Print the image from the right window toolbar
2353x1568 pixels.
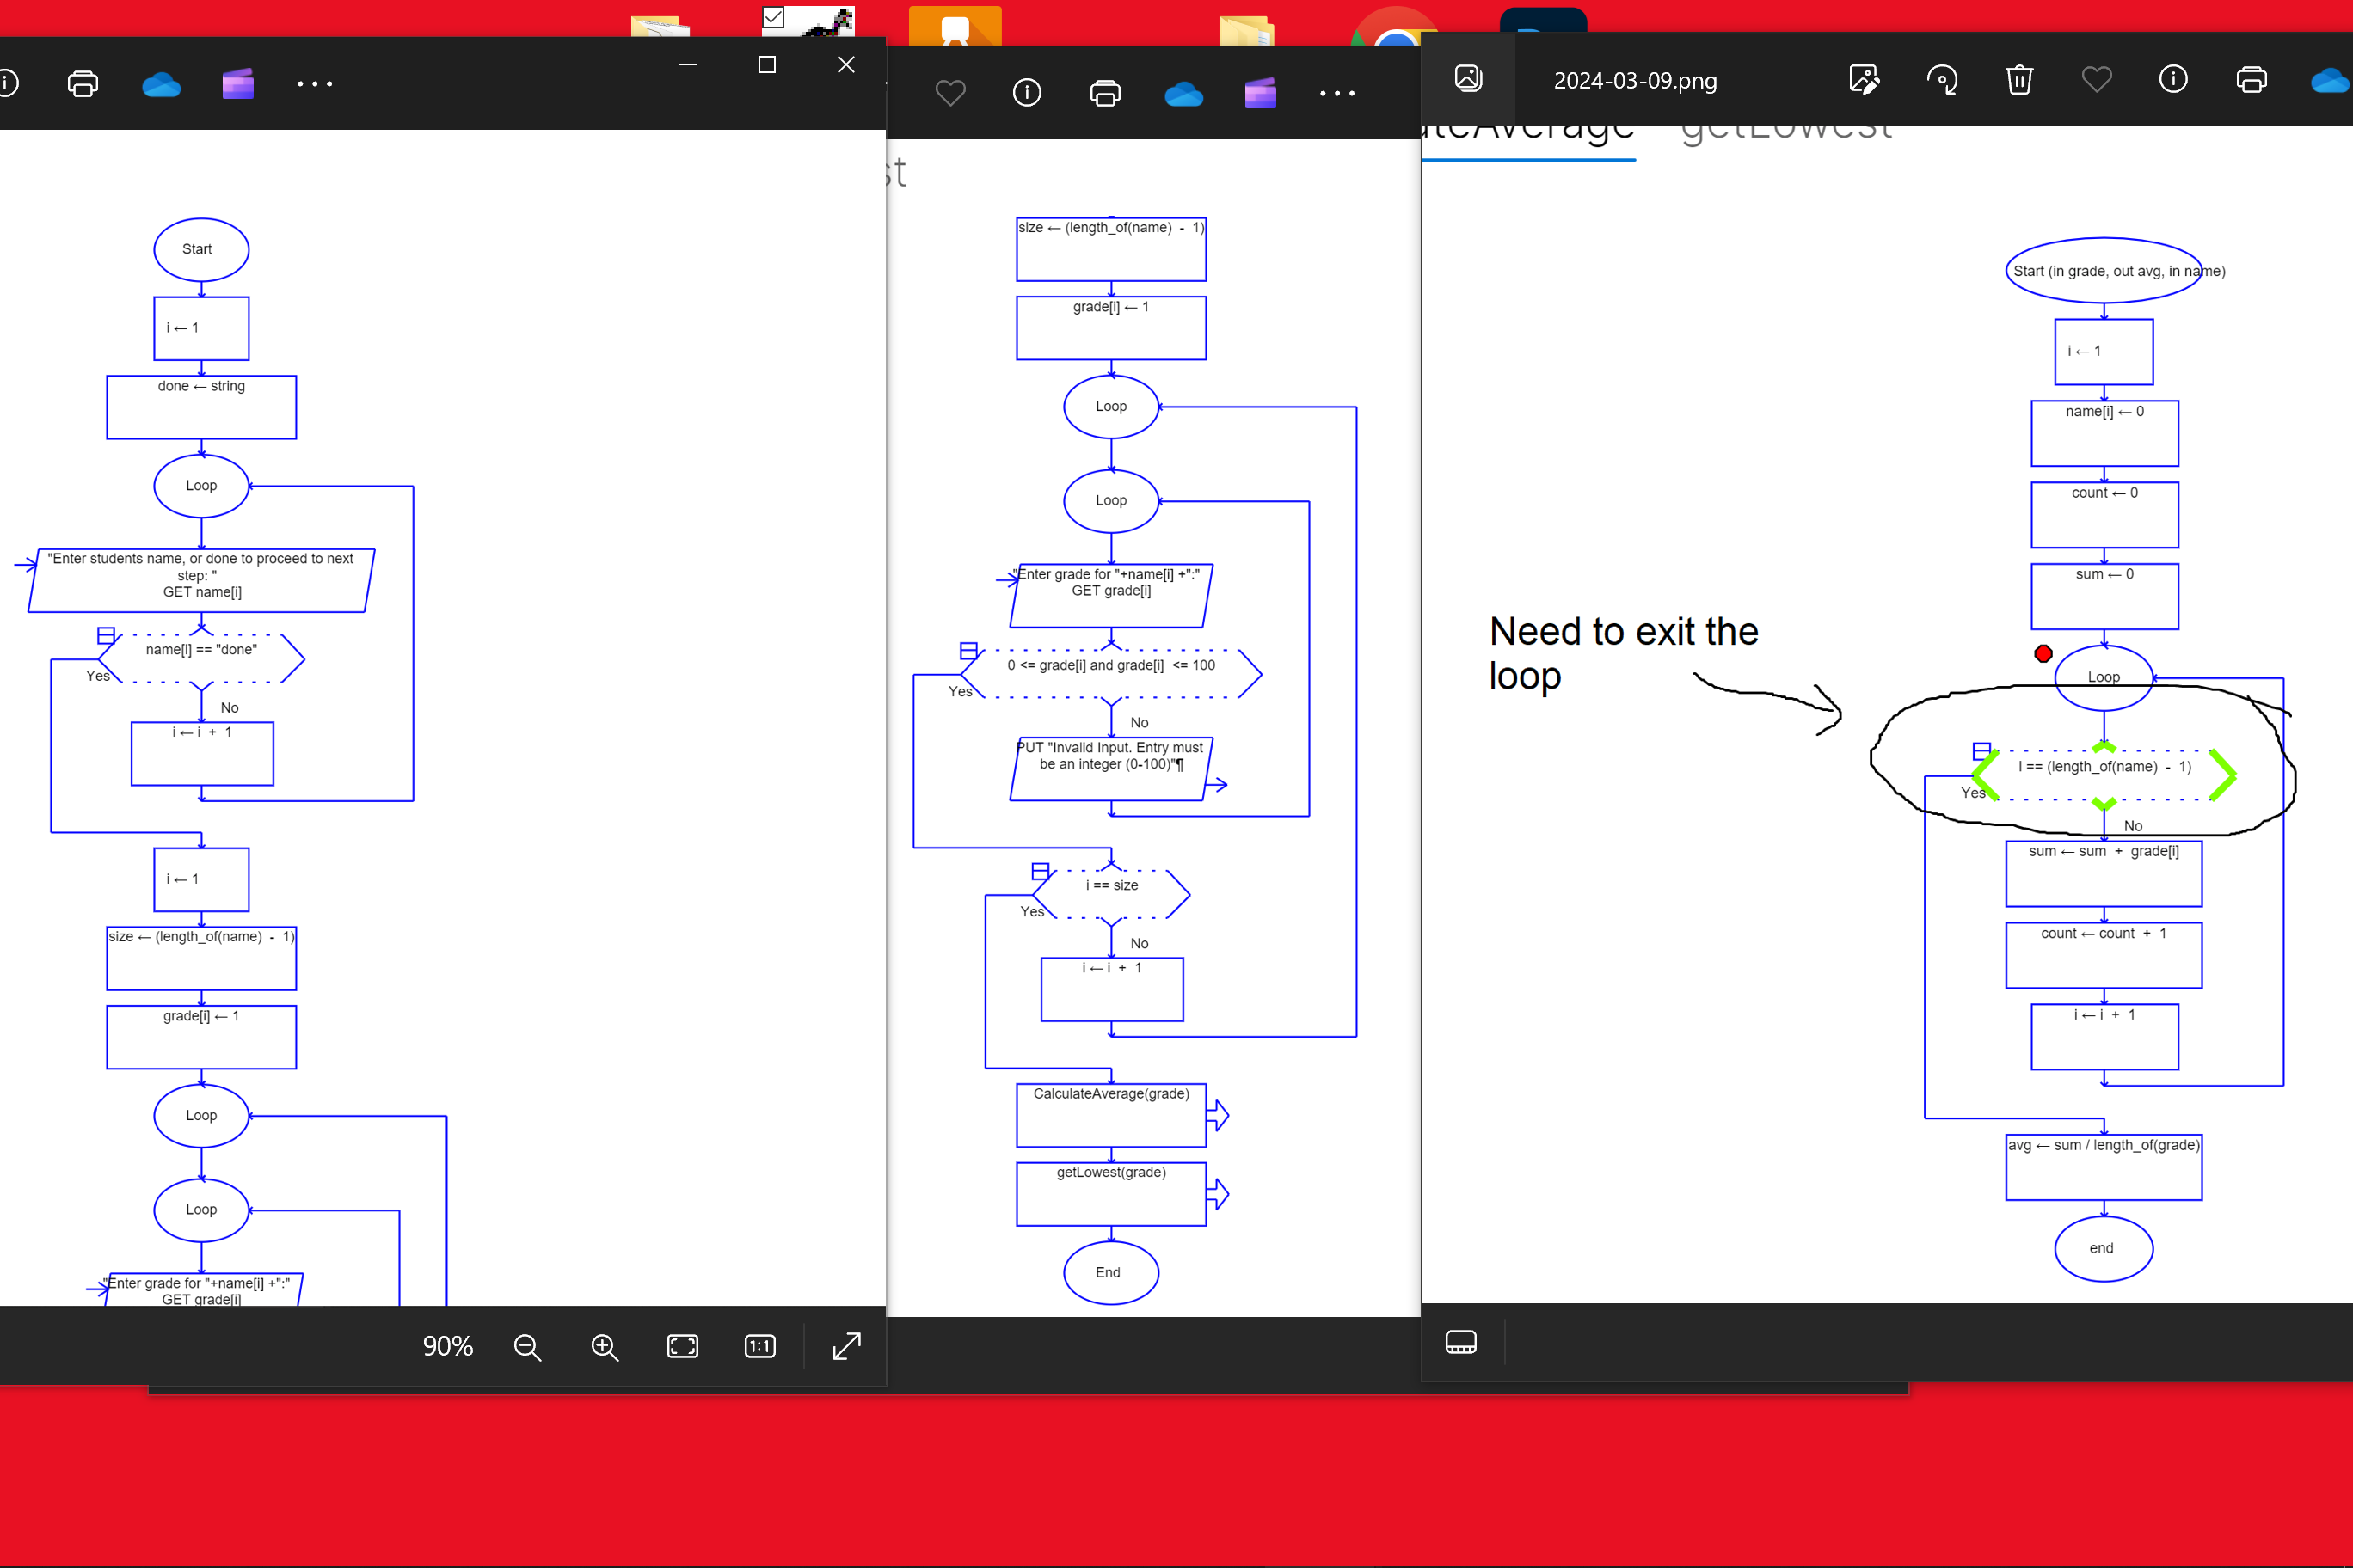point(2251,80)
